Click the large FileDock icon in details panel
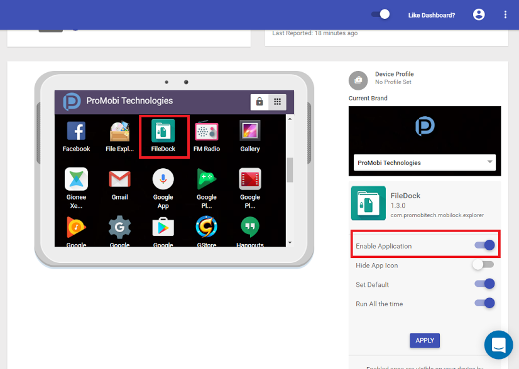 [368, 203]
